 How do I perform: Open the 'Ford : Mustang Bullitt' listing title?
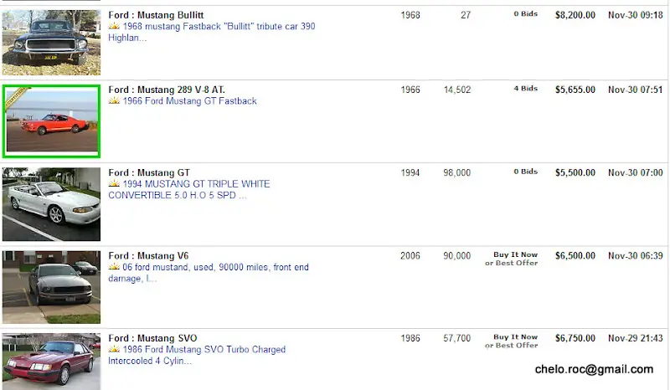tap(156, 15)
